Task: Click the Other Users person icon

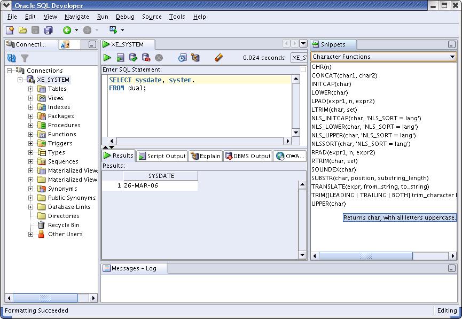Action: [42, 234]
